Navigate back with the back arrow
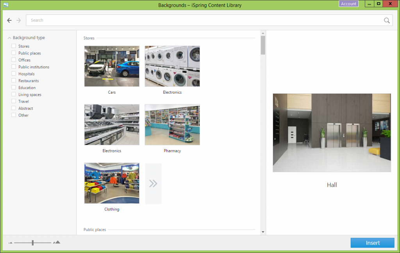The image size is (400, 253). point(9,20)
